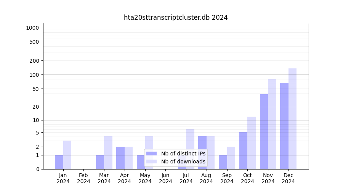Select the Aug 2024 distinct IPs bar
The width and height of the screenshot is (343, 190).
202,142
